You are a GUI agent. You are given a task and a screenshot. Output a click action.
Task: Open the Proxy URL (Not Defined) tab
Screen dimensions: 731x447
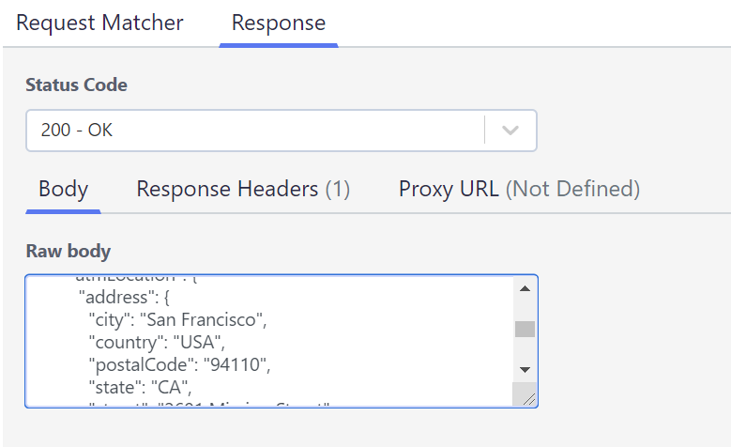click(x=519, y=189)
